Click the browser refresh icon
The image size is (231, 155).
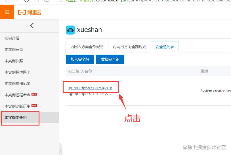[27, 1]
